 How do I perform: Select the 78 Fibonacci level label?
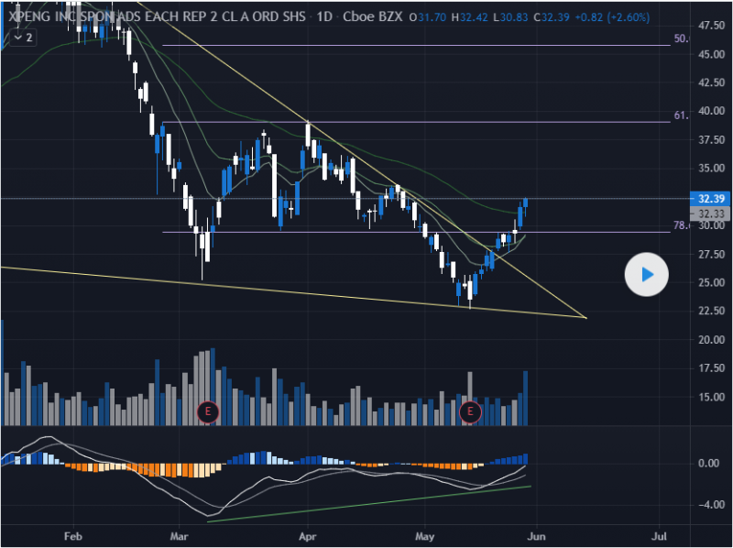click(x=681, y=225)
